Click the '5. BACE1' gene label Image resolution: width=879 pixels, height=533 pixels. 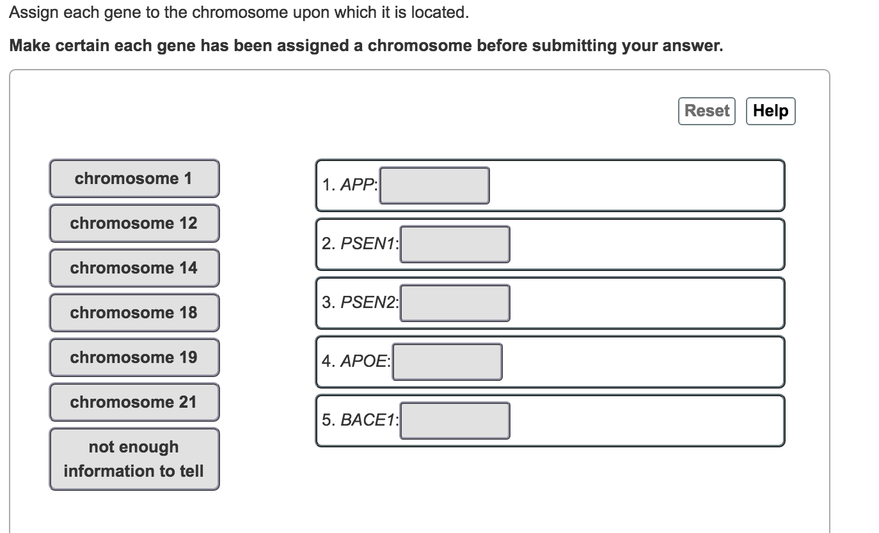(x=360, y=421)
